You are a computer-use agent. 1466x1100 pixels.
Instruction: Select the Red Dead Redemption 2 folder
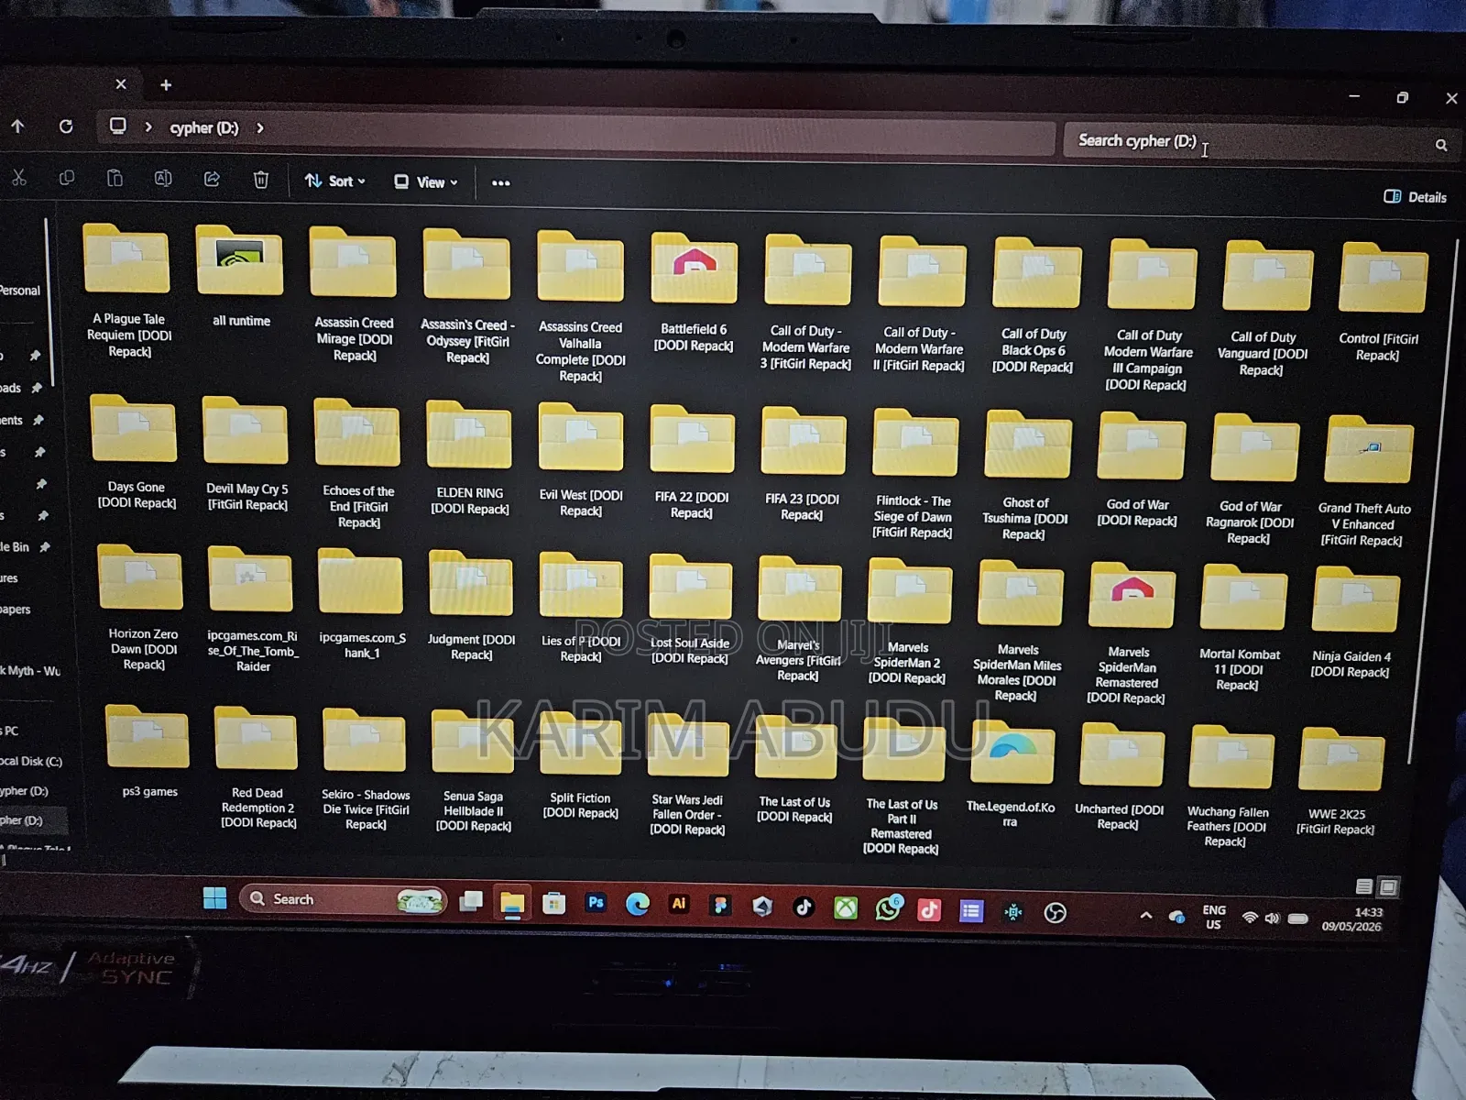click(x=257, y=768)
